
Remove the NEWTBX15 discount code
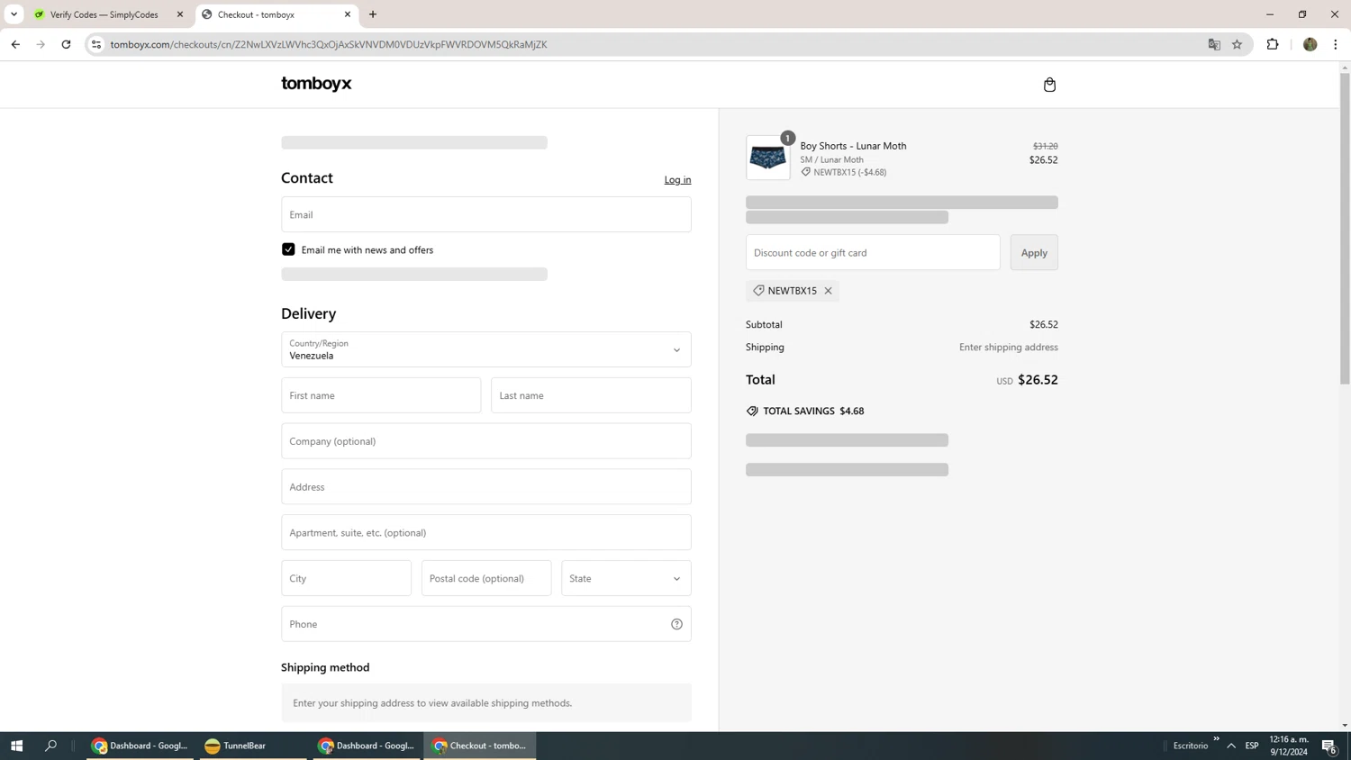tap(828, 291)
